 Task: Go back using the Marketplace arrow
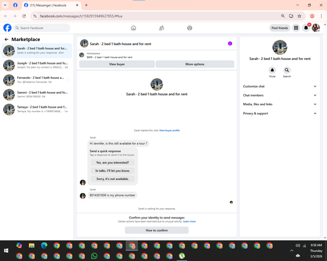(7, 39)
